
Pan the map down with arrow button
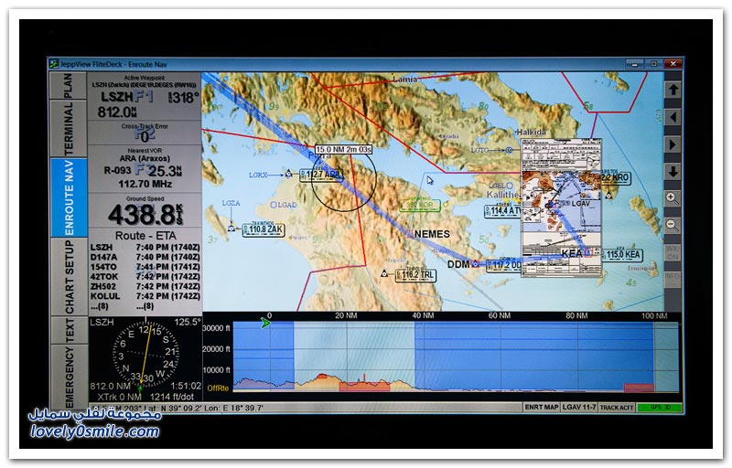point(673,171)
